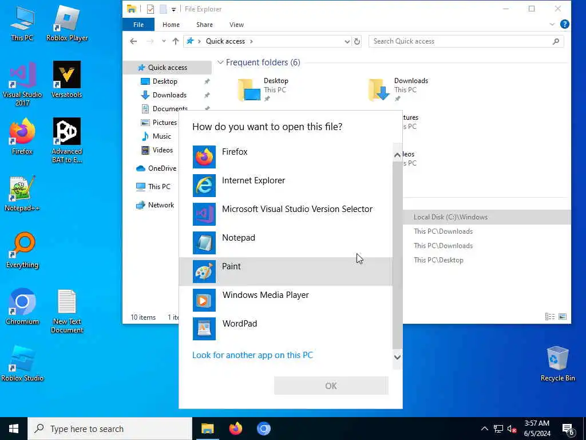Click the Firefox taskbar icon
Screen dimensions: 586x440
pos(235,429)
